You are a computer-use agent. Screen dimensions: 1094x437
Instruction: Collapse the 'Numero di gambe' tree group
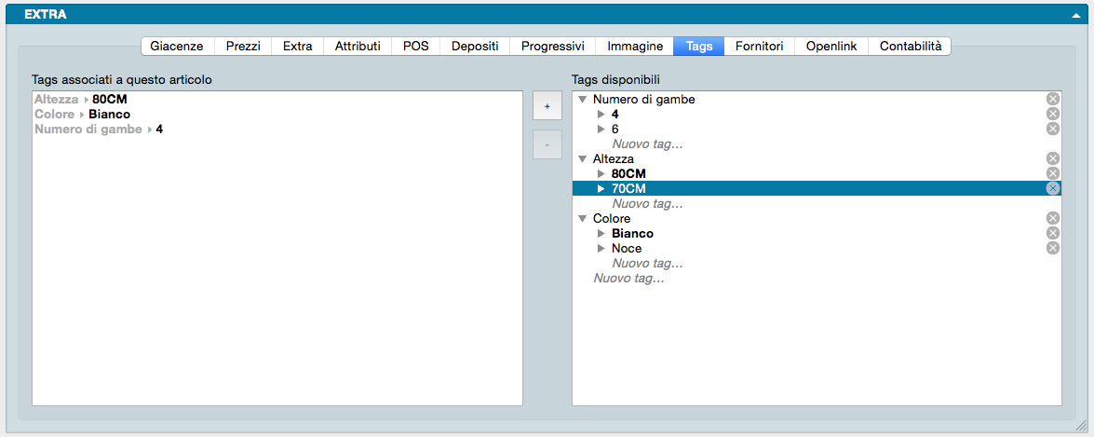point(582,100)
